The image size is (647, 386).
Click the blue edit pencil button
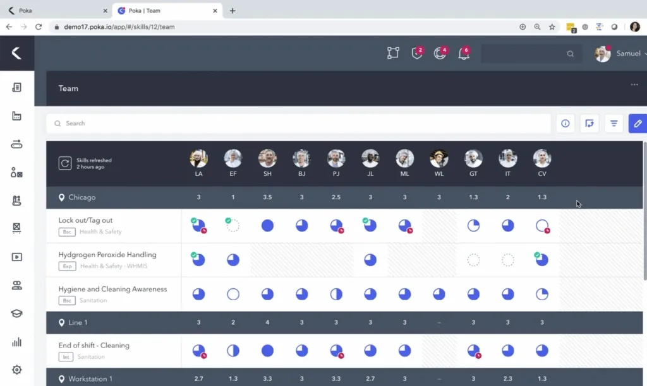point(638,124)
